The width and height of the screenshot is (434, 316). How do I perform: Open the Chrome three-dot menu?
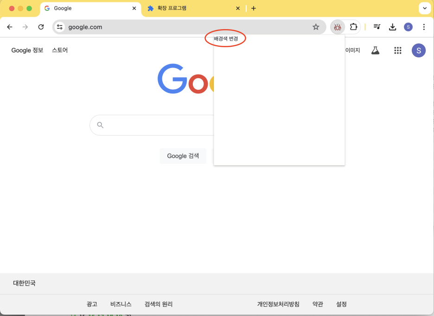coord(424,27)
